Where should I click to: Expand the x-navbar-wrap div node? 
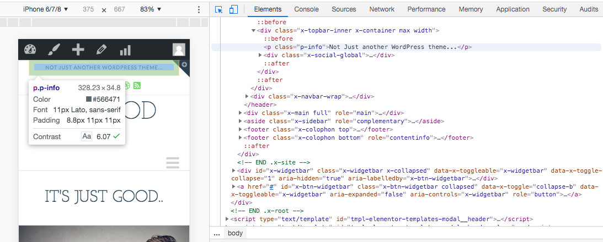[247, 97]
